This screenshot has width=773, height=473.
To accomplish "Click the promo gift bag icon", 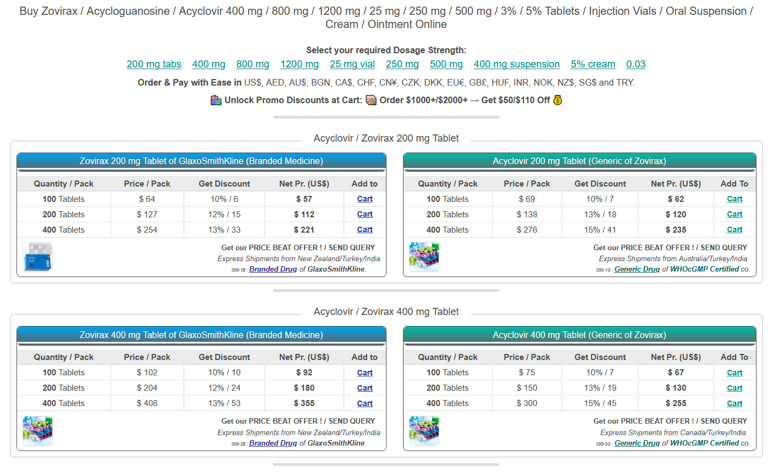I will coord(216,100).
